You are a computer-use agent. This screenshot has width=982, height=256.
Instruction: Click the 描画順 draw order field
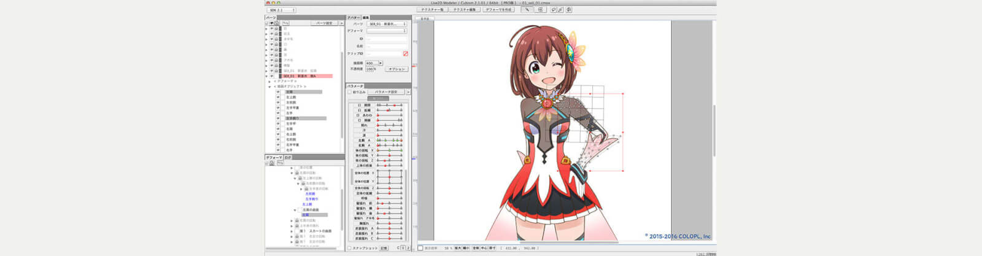click(x=371, y=63)
